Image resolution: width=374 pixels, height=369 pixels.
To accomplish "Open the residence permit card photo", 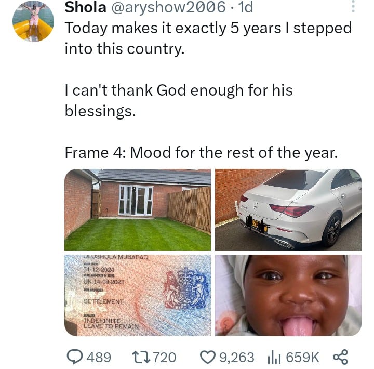I will [138, 295].
